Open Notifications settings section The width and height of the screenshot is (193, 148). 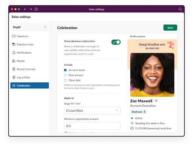coord(30,52)
